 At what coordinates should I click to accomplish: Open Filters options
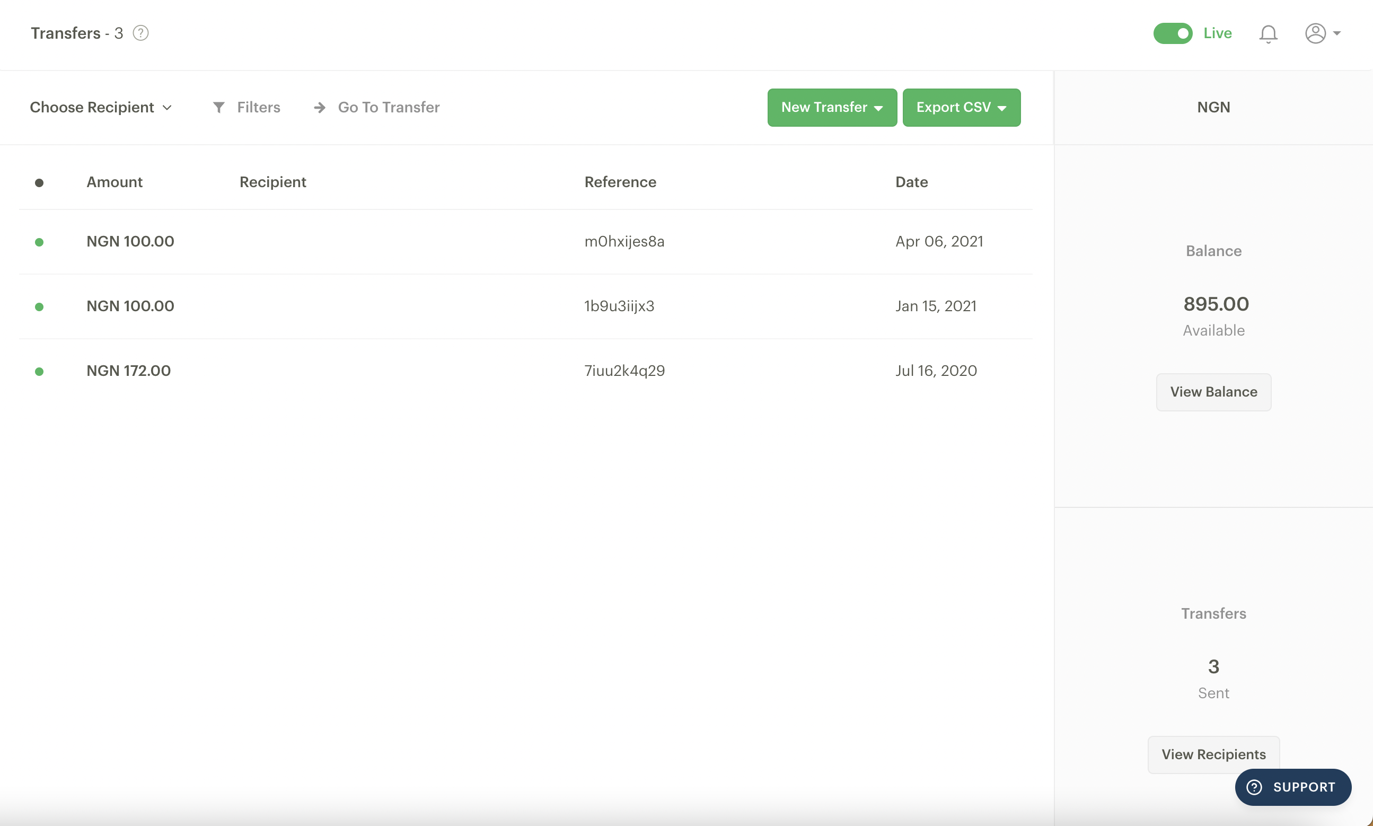pyautogui.click(x=258, y=107)
